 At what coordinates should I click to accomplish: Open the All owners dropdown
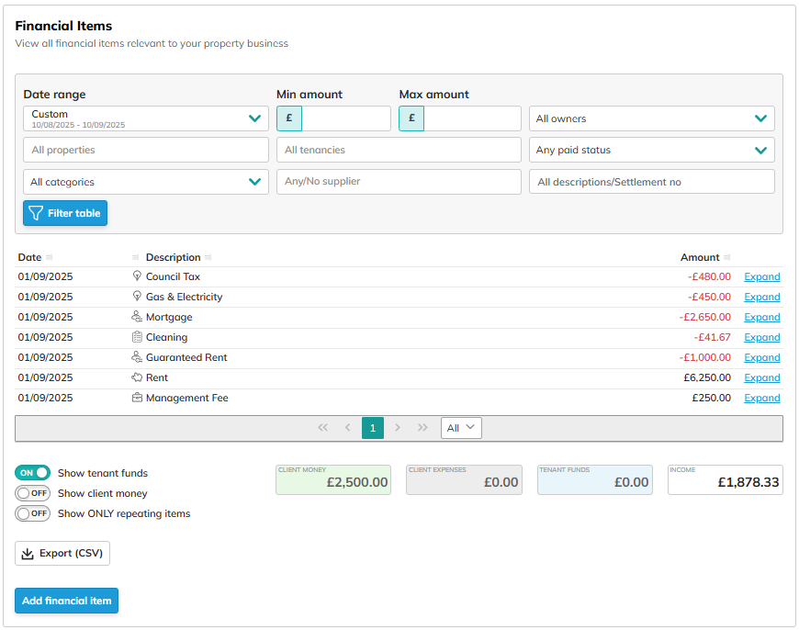pyautogui.click(x=651, y=118)
